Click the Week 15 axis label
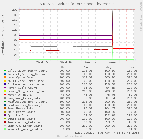This screenshot has width=143, height=139. (x=42, y=62)
